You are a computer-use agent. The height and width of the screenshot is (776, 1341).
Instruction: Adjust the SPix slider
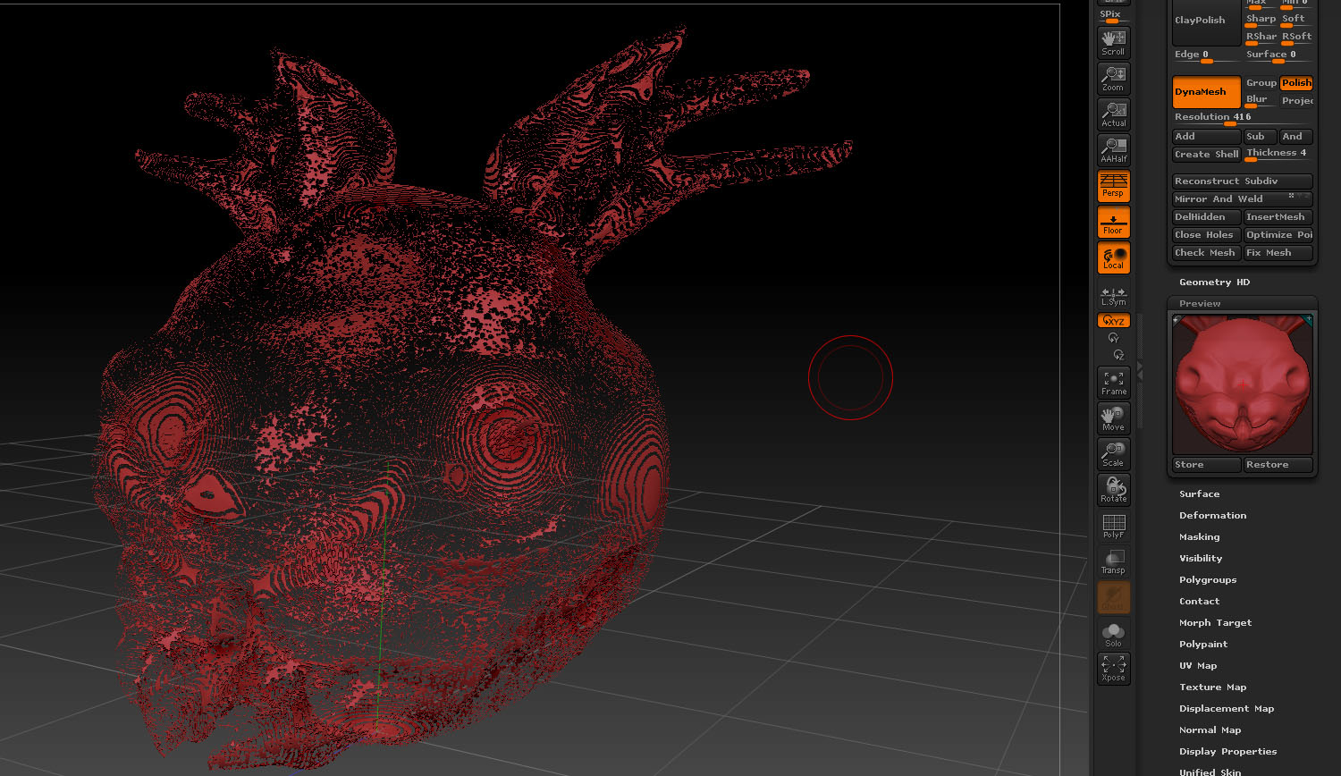tap(1114, 15)
